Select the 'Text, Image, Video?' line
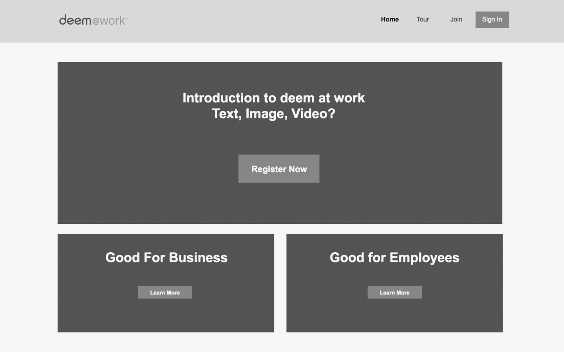 click(x=274, y=114)
